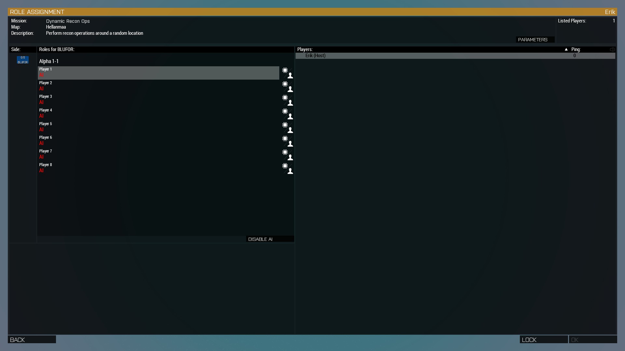This screenshot has width=625, height=351.
Task: Click the speaker mute icon near Ping
Action: (x=612, y=49)
